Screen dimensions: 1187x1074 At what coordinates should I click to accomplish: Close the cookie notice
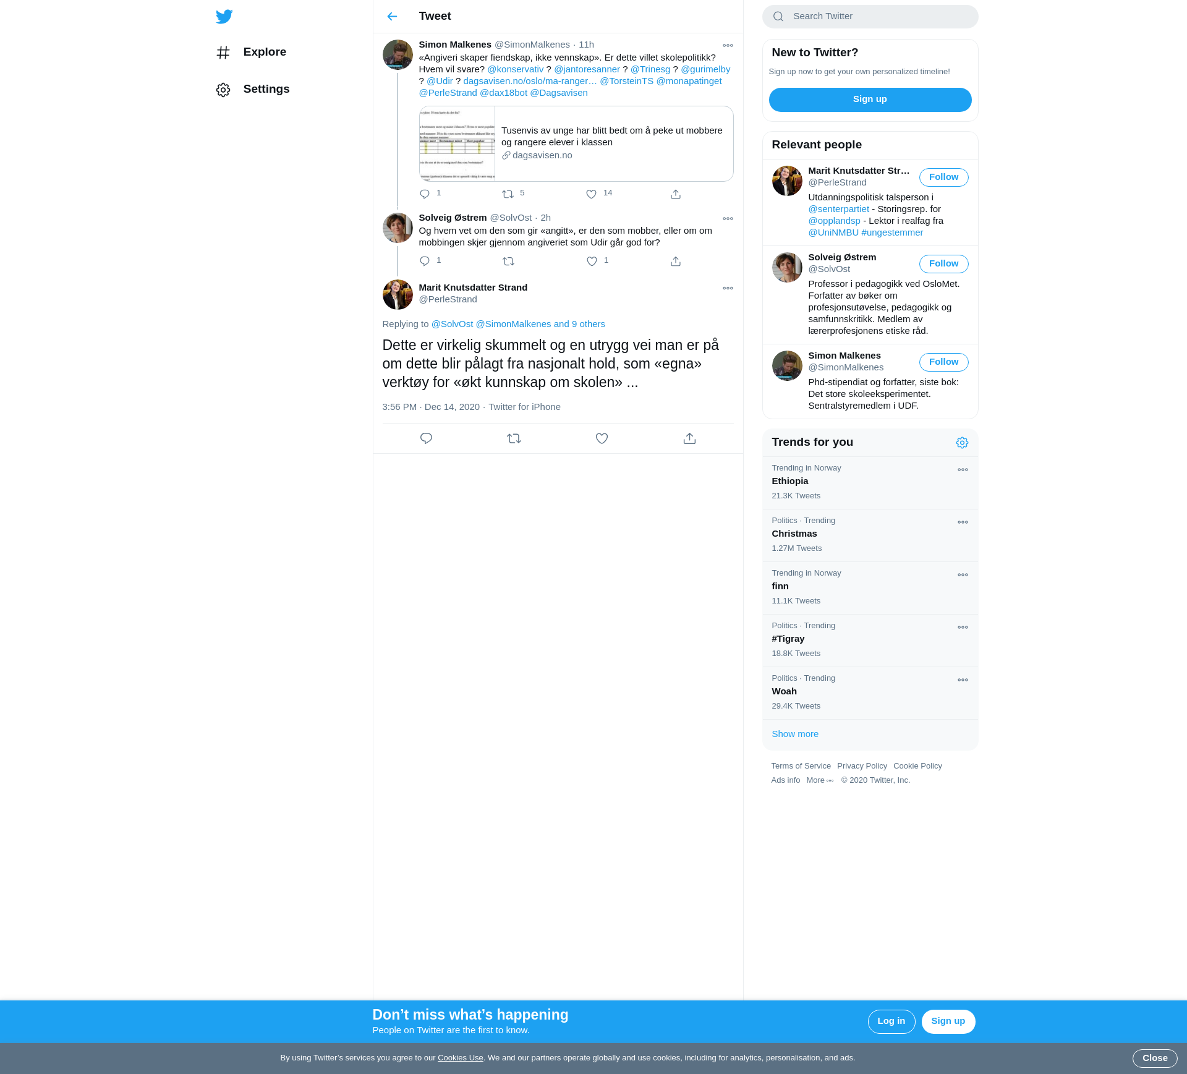pos(1154,1059)
